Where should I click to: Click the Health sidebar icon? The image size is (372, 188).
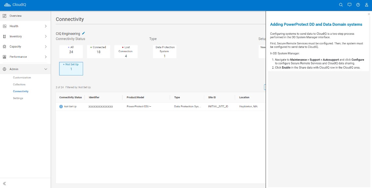point(5,26)
